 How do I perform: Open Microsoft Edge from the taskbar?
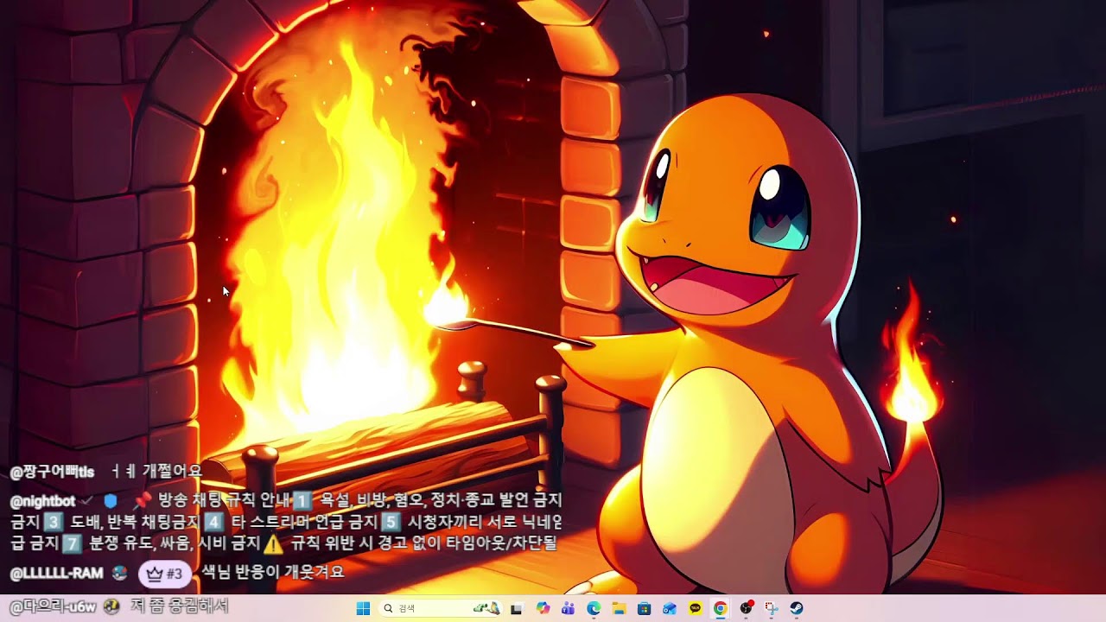594,608
